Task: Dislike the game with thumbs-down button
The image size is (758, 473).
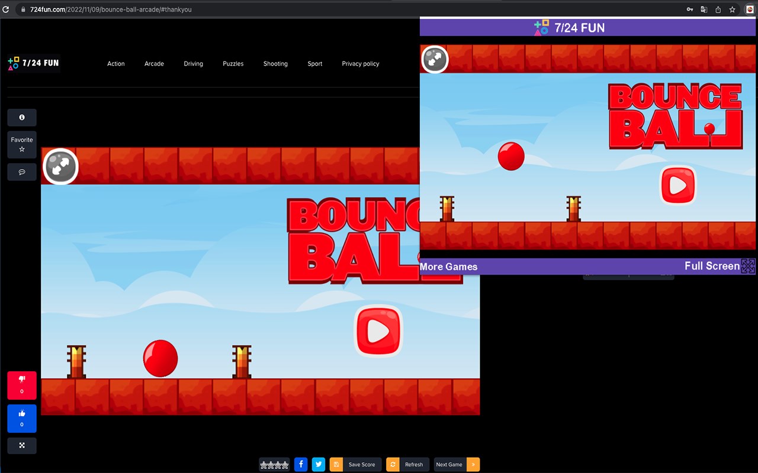Action: point(22,385)
